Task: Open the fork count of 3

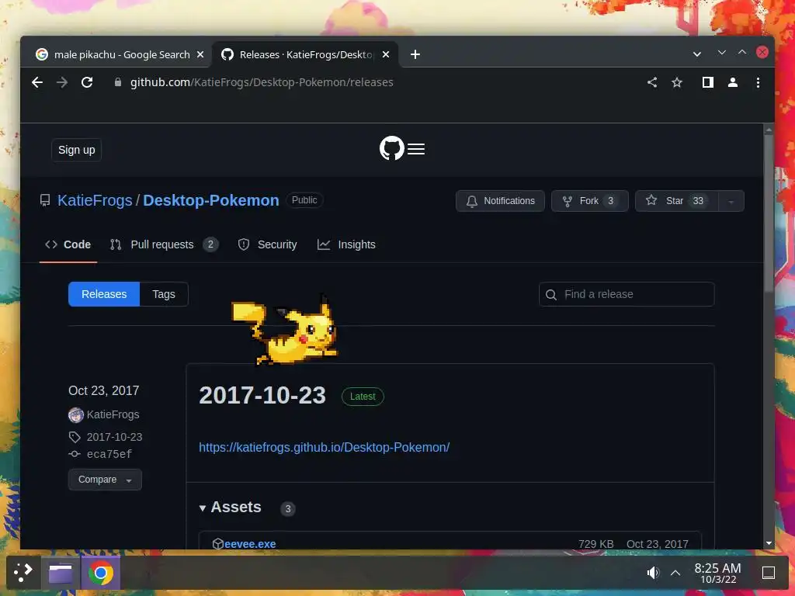Action: tap(610, 201)
